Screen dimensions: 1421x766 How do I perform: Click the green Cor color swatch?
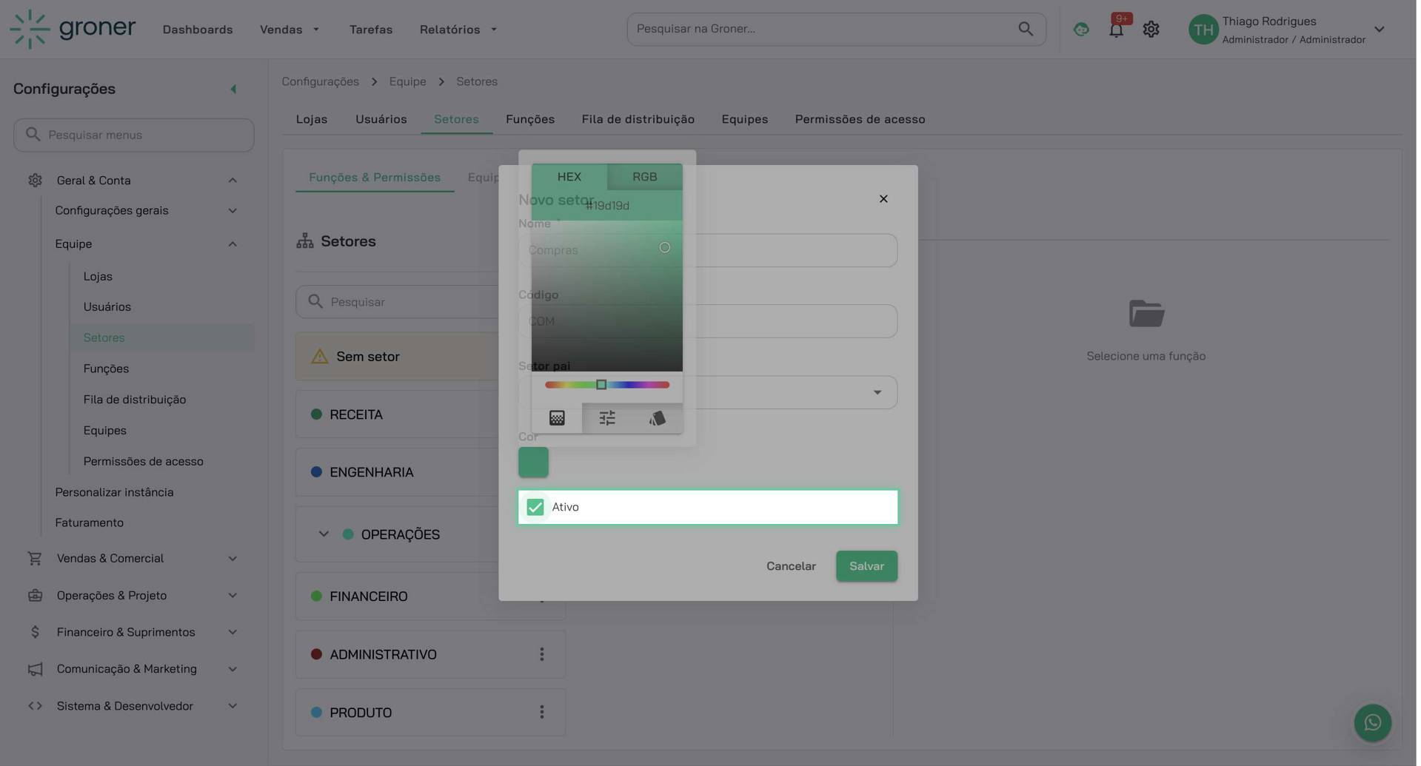[x=533, y=463]
